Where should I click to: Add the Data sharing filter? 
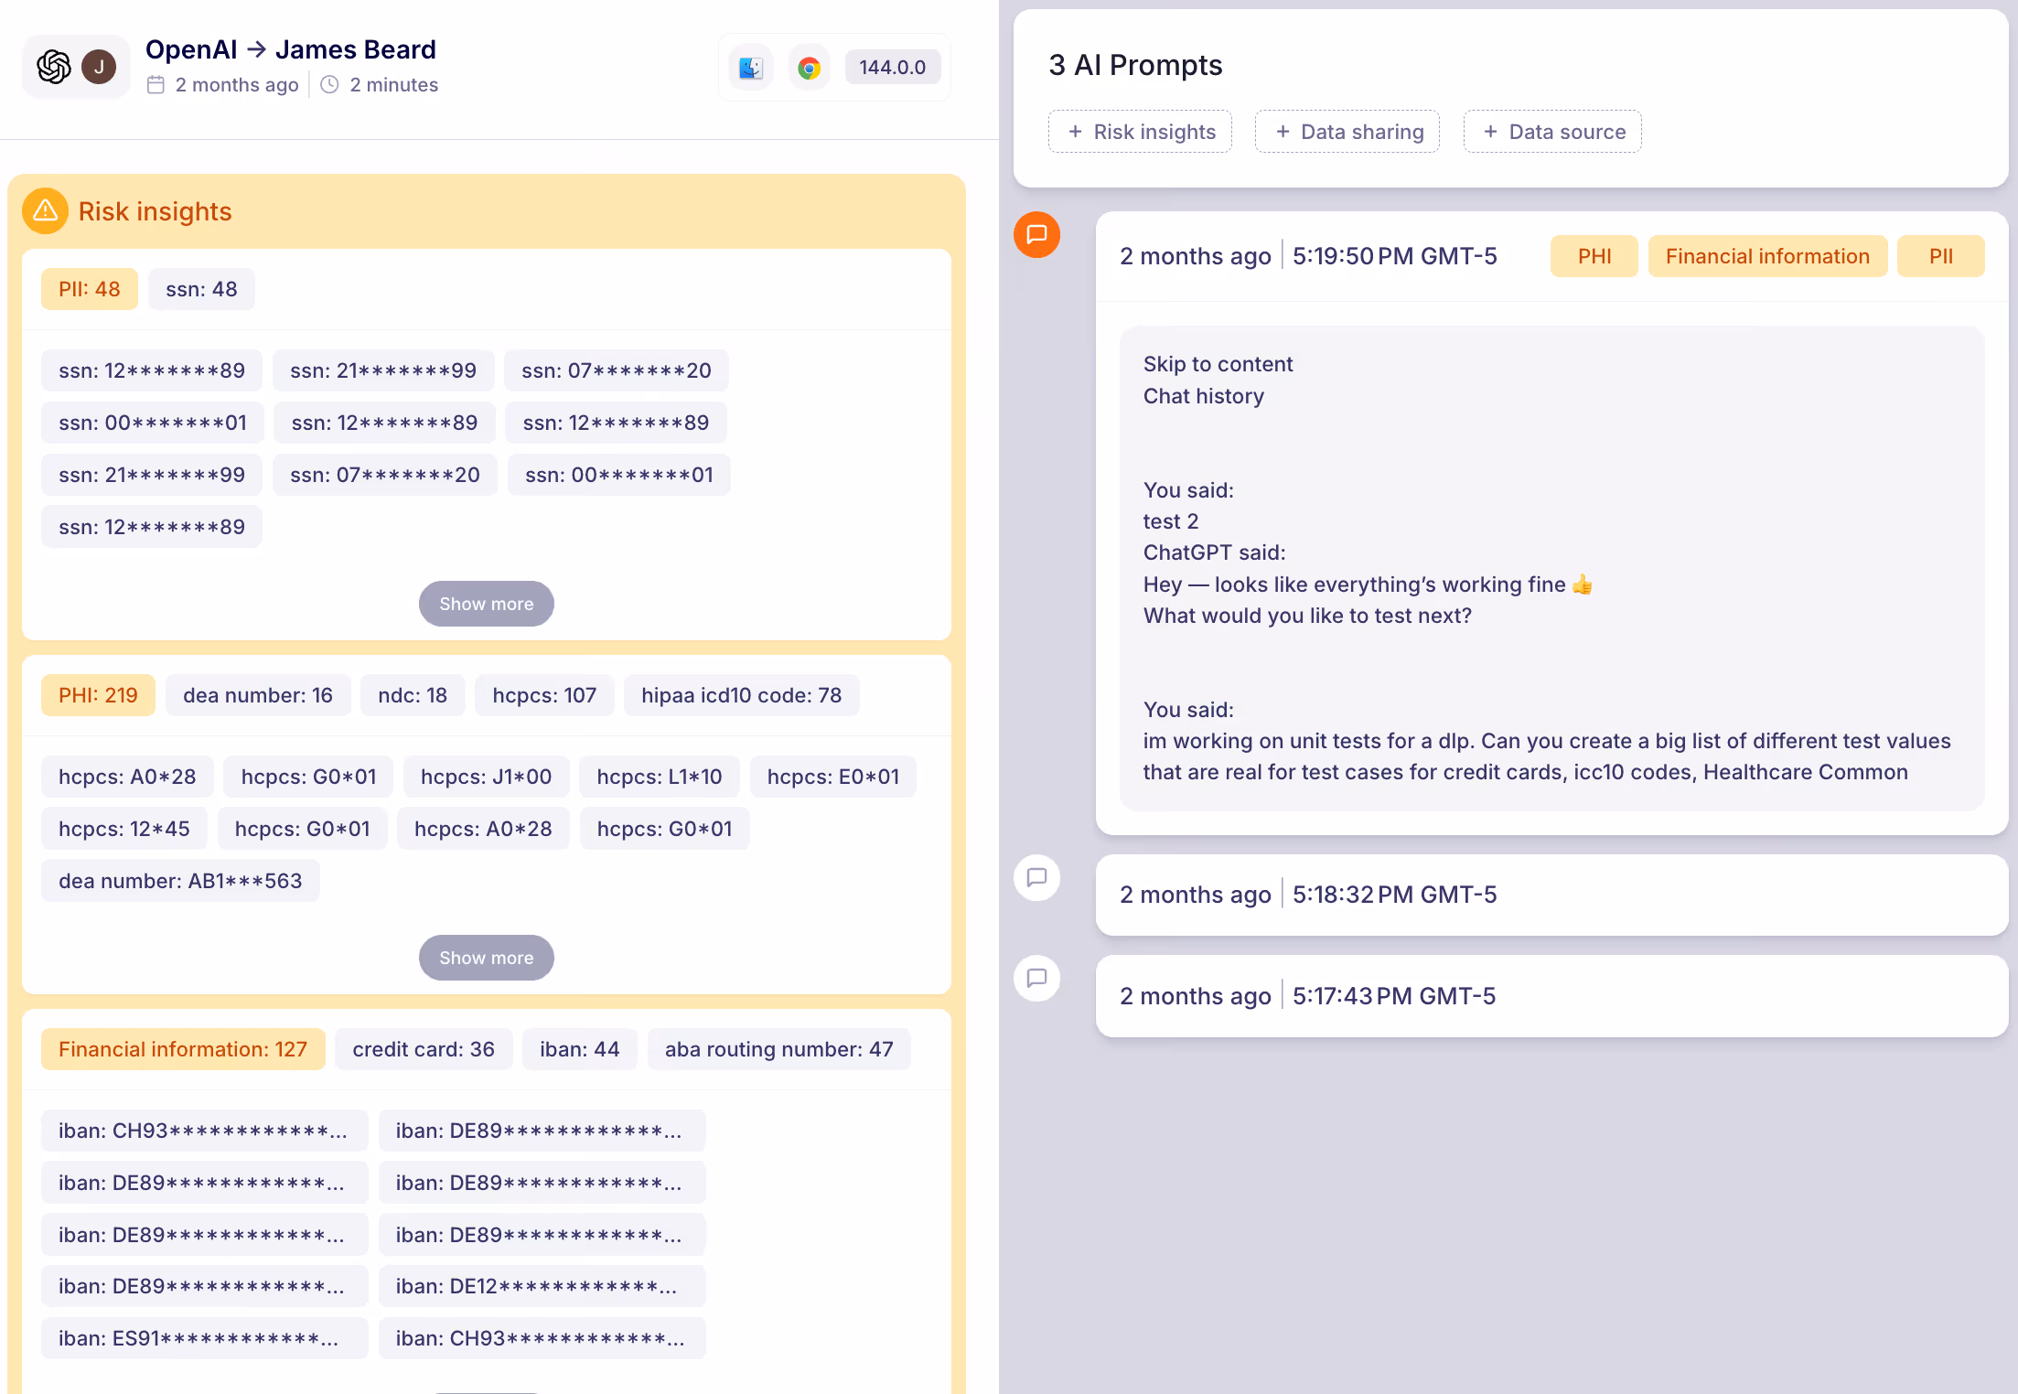[1347, 132]
